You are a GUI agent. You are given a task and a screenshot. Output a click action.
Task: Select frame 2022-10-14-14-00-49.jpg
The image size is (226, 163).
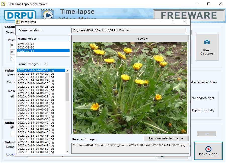point(41,145)
